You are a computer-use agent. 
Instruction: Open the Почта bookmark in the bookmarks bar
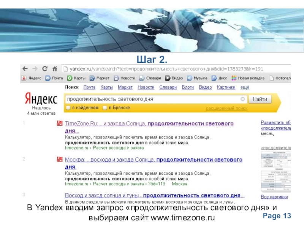[54, 78]
